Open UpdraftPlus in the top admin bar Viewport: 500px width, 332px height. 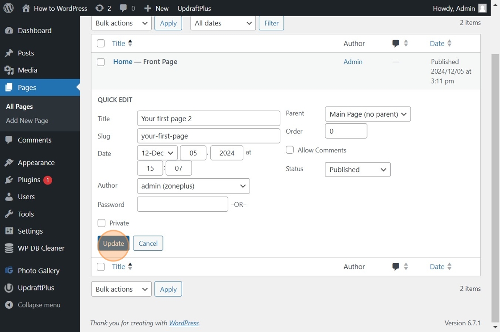[194, 8]
